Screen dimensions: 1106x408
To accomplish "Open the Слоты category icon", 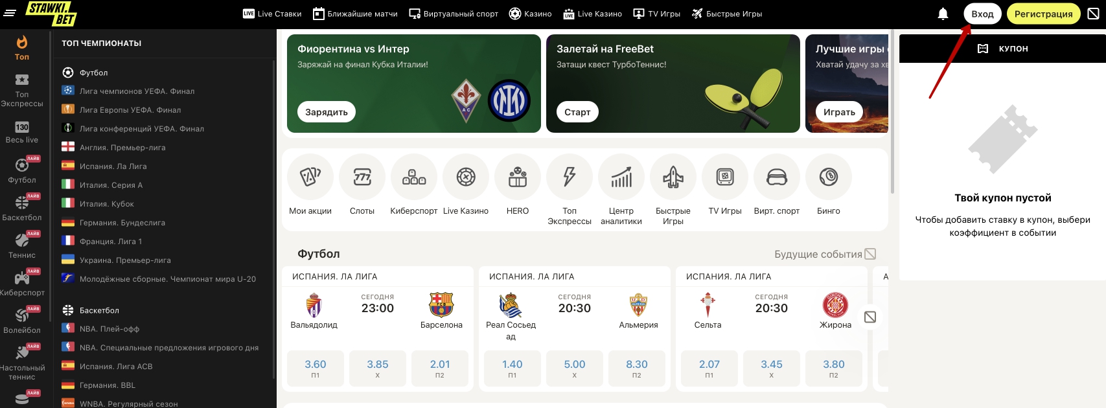I will 362,177.
